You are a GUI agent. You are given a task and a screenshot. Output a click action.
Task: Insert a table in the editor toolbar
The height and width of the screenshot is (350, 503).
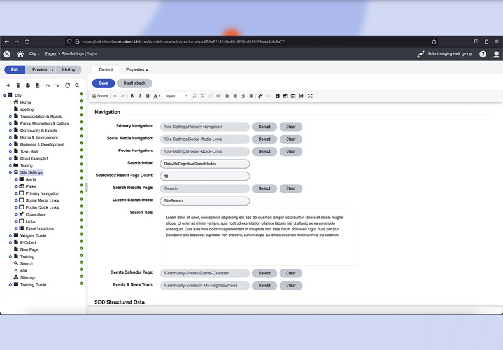pos(293,96)
